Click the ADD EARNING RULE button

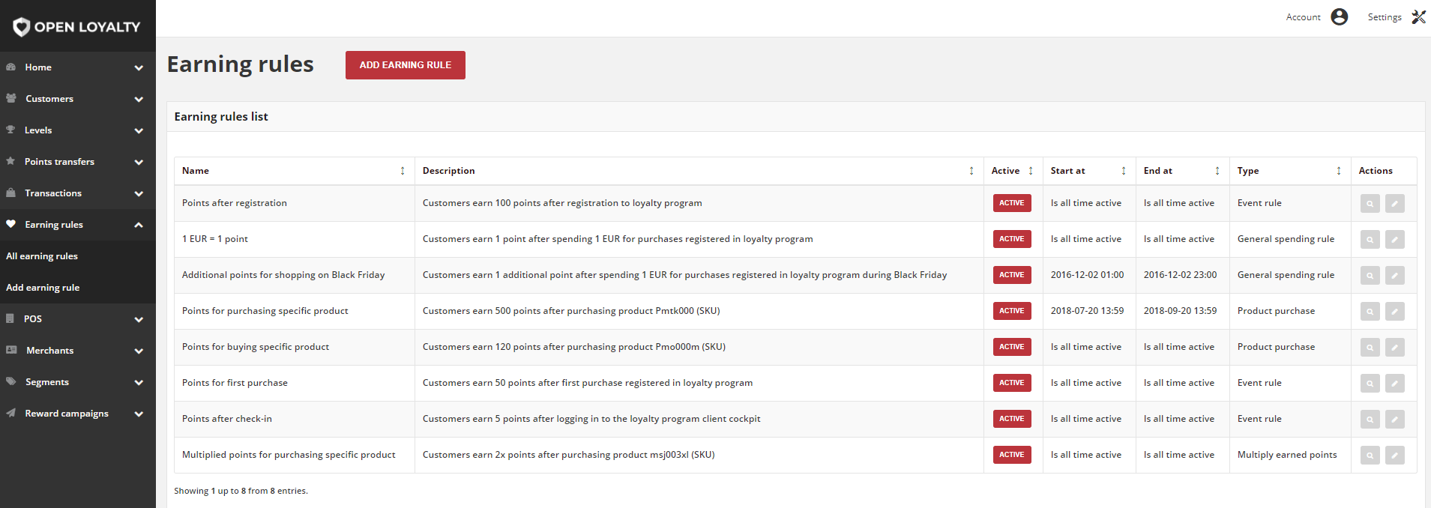406,65
